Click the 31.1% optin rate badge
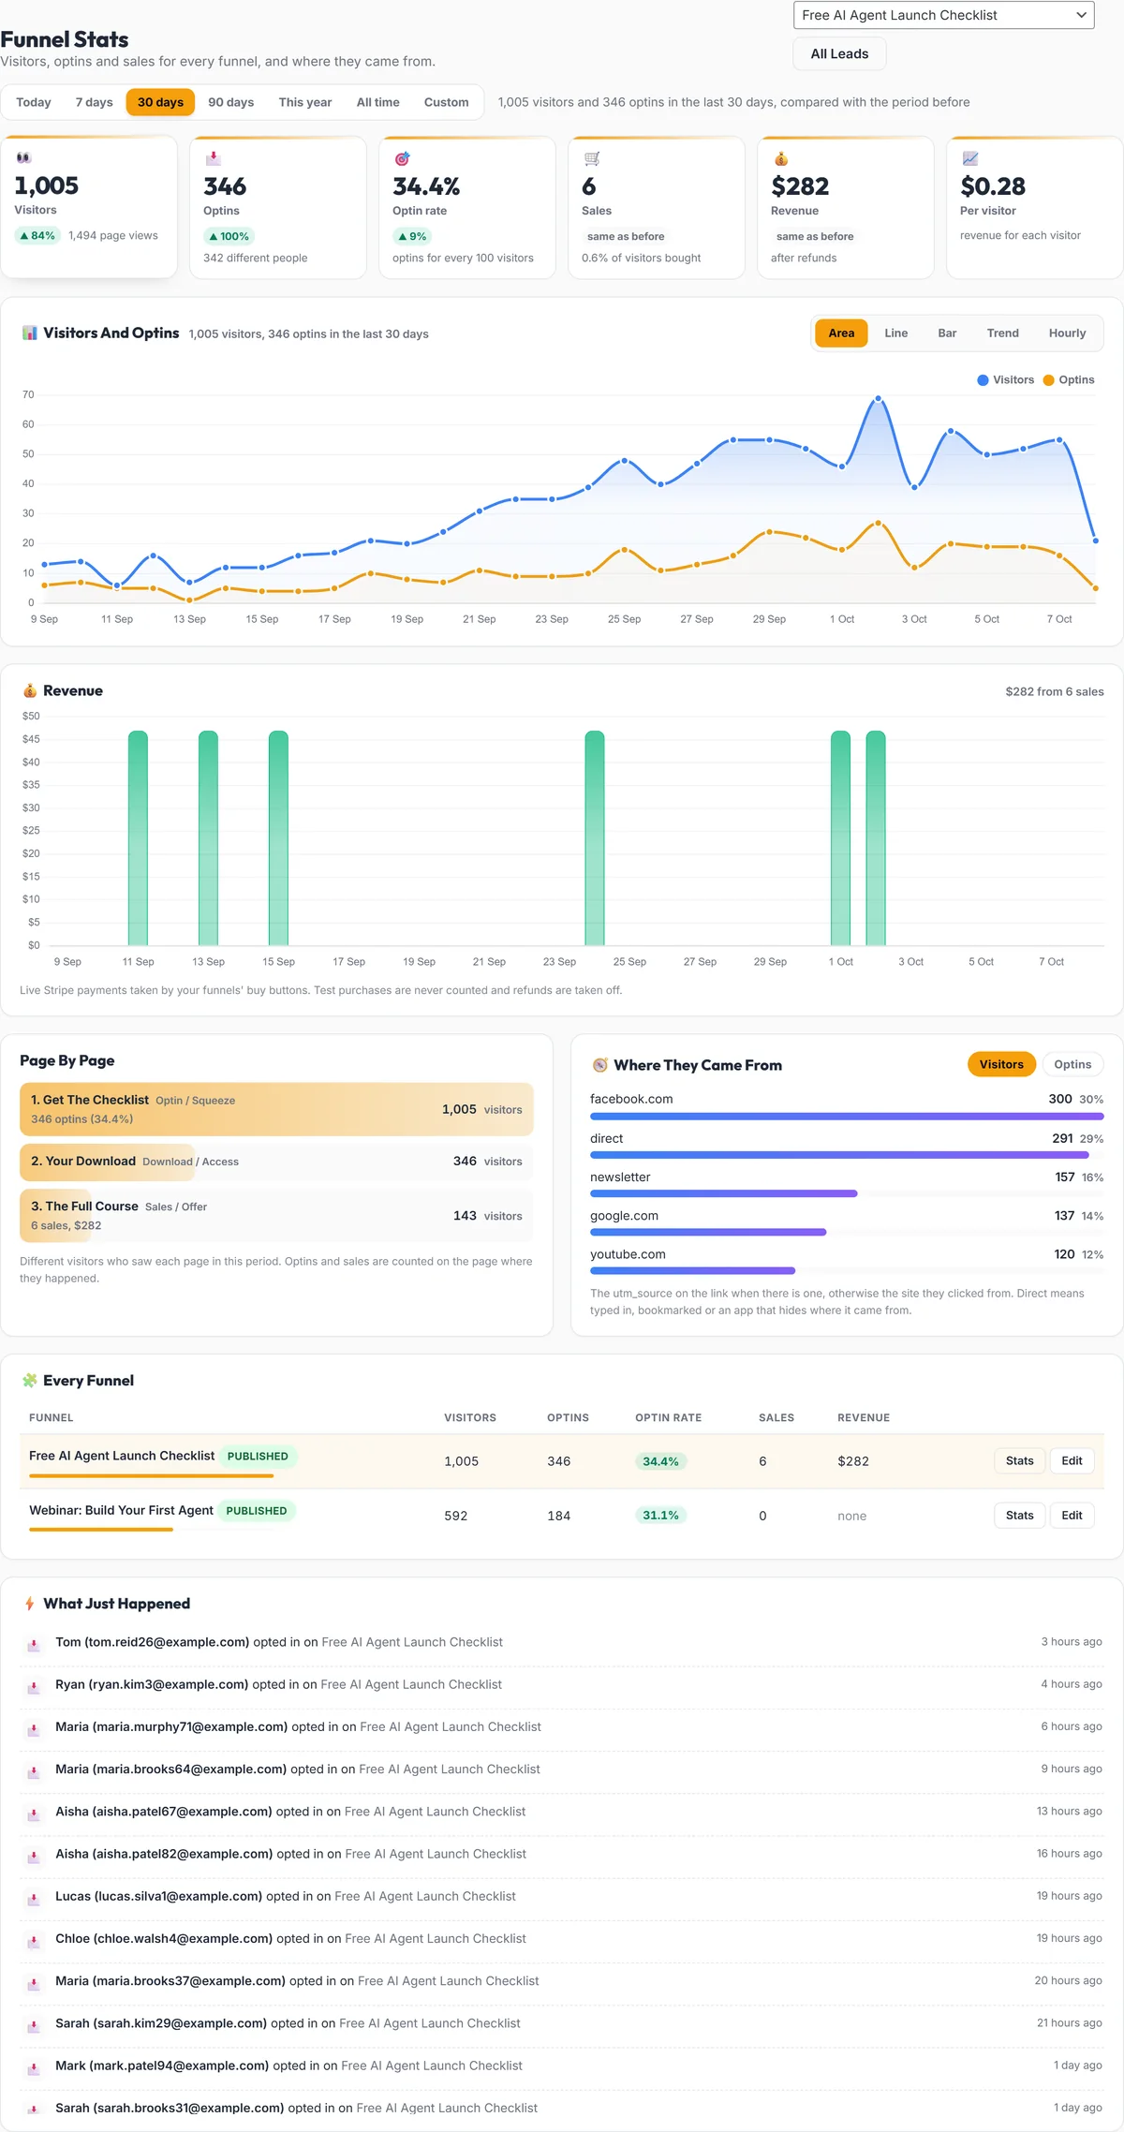 (660, 1515)
